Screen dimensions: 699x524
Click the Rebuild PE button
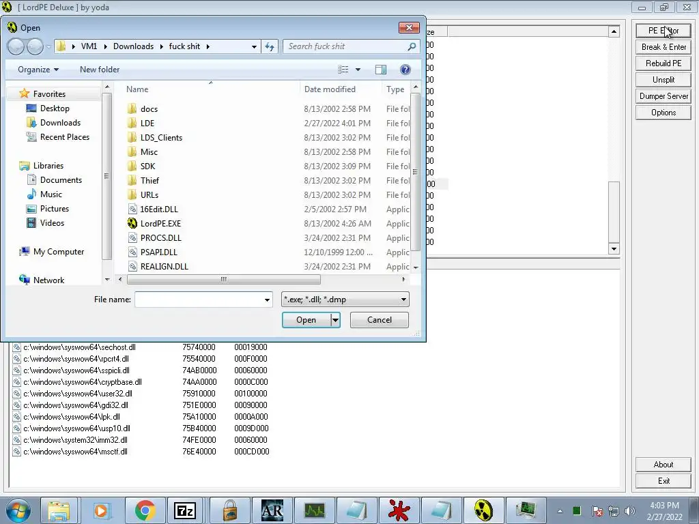point(664,63)
